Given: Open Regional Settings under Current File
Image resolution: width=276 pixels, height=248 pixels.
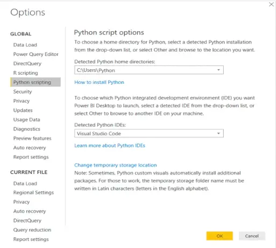Looking at the screenshot, I should tap(33, 192).
